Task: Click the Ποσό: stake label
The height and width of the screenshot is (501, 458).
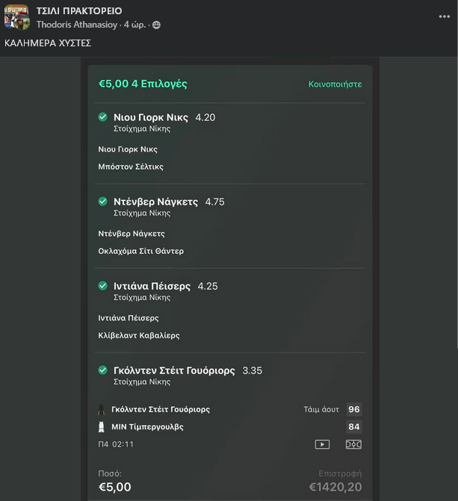Action: pos(110,473)
